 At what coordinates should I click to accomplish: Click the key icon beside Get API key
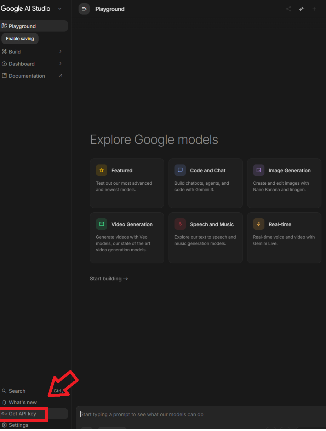(x=4, y=414)
